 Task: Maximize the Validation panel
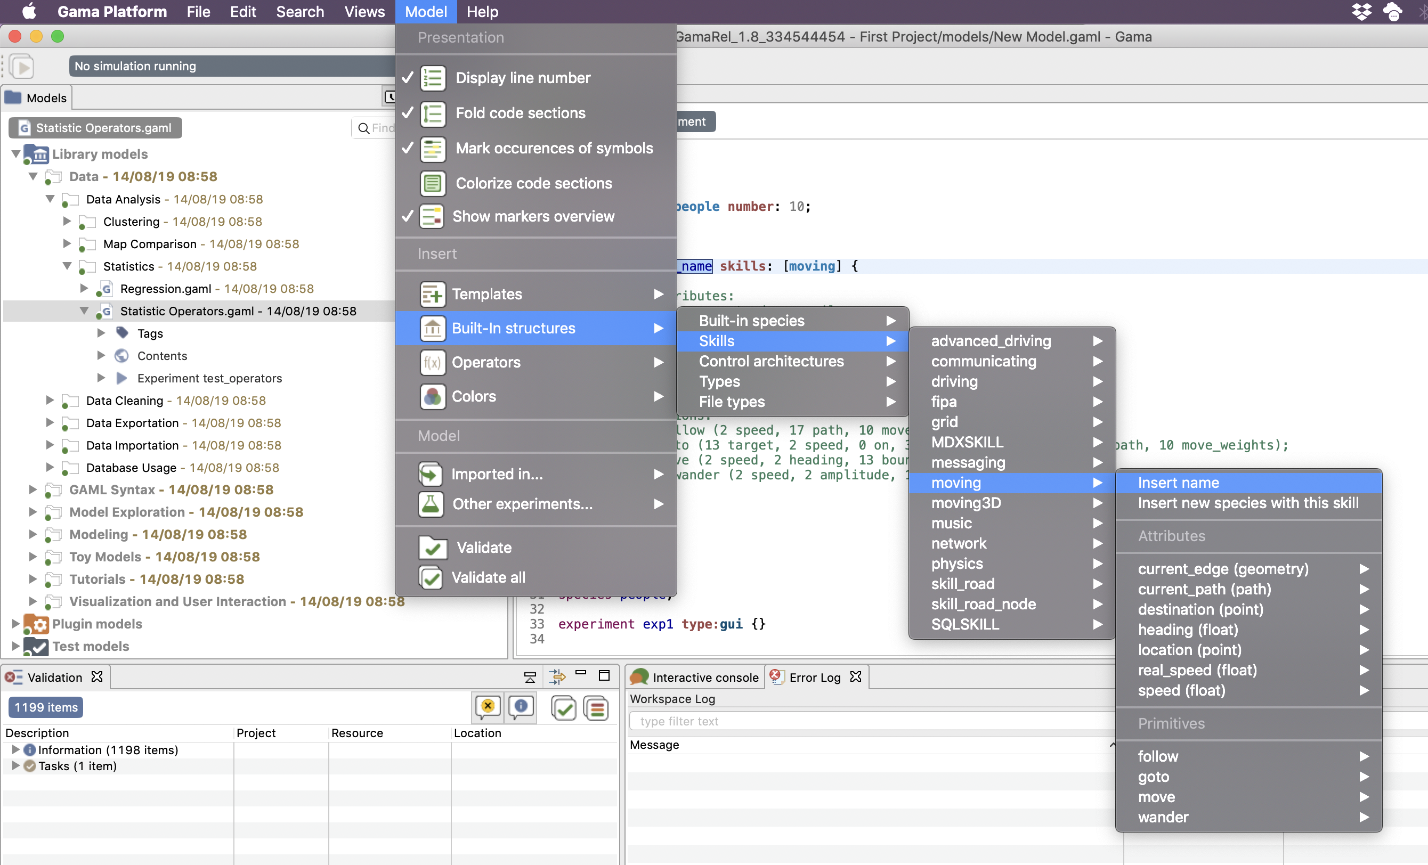click(x=604, y=675)
